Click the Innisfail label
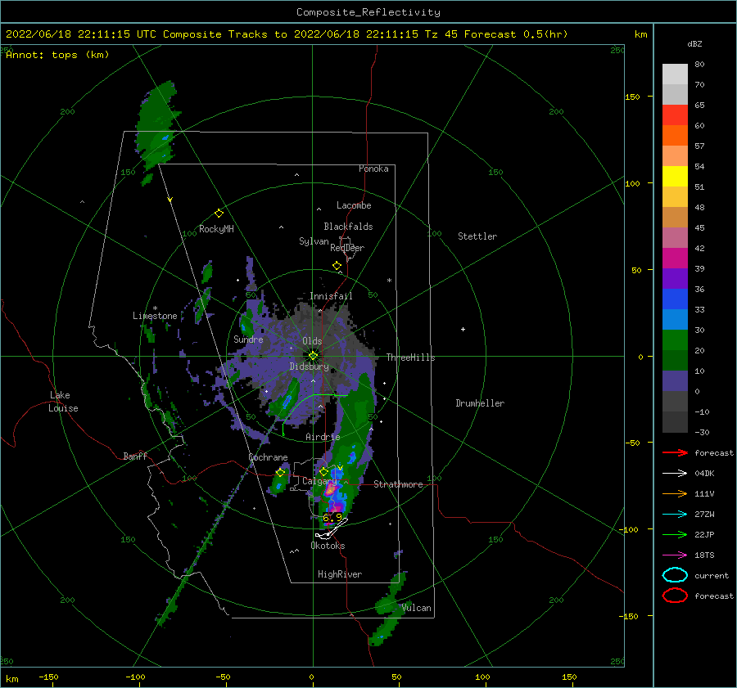737x688 pixels. 331,296
